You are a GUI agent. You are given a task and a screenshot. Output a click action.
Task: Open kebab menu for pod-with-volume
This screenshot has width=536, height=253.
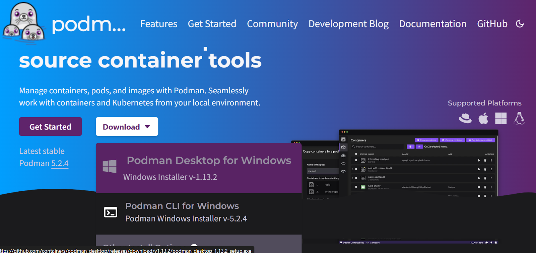[491, 169]
